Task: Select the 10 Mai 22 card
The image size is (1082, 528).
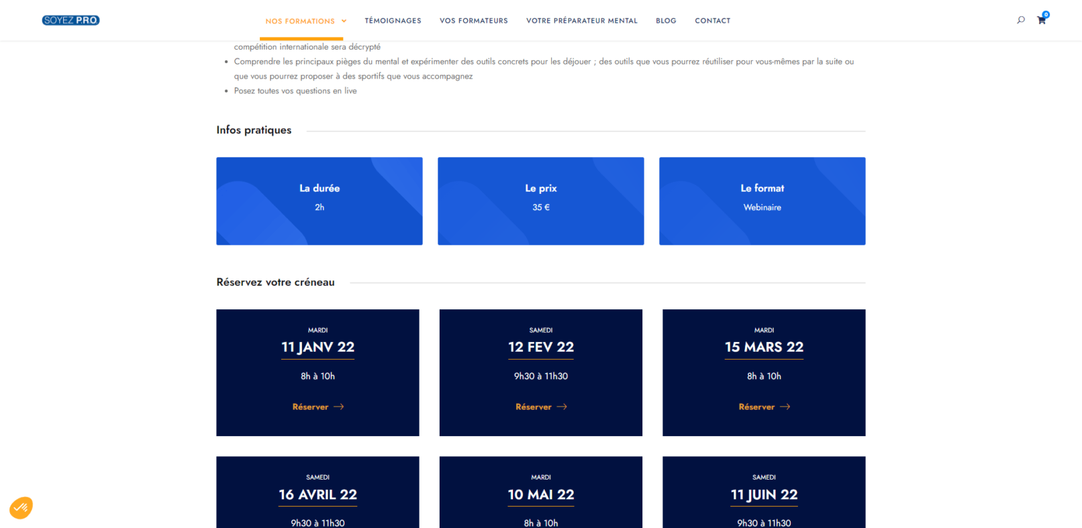Action: [540, 494]
